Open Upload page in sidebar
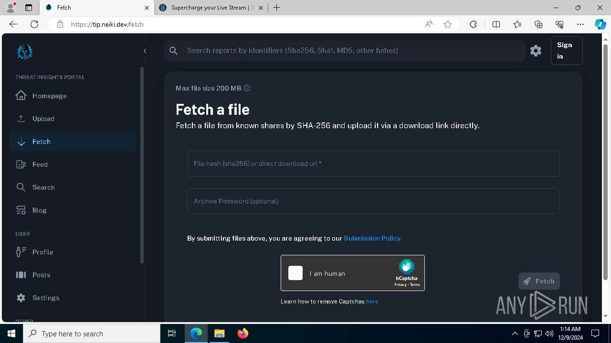Image resolution: width=611 pixels, height=343 pixels. tap(73, 119)
